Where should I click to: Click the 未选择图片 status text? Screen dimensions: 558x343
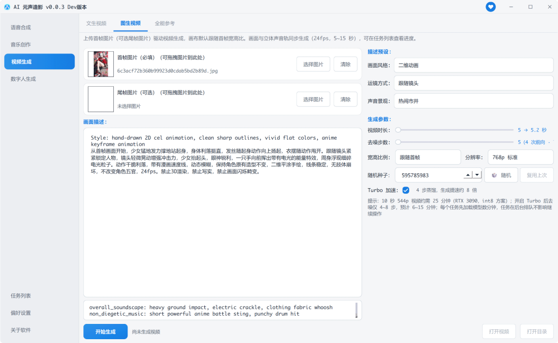[x=129, y=106]
